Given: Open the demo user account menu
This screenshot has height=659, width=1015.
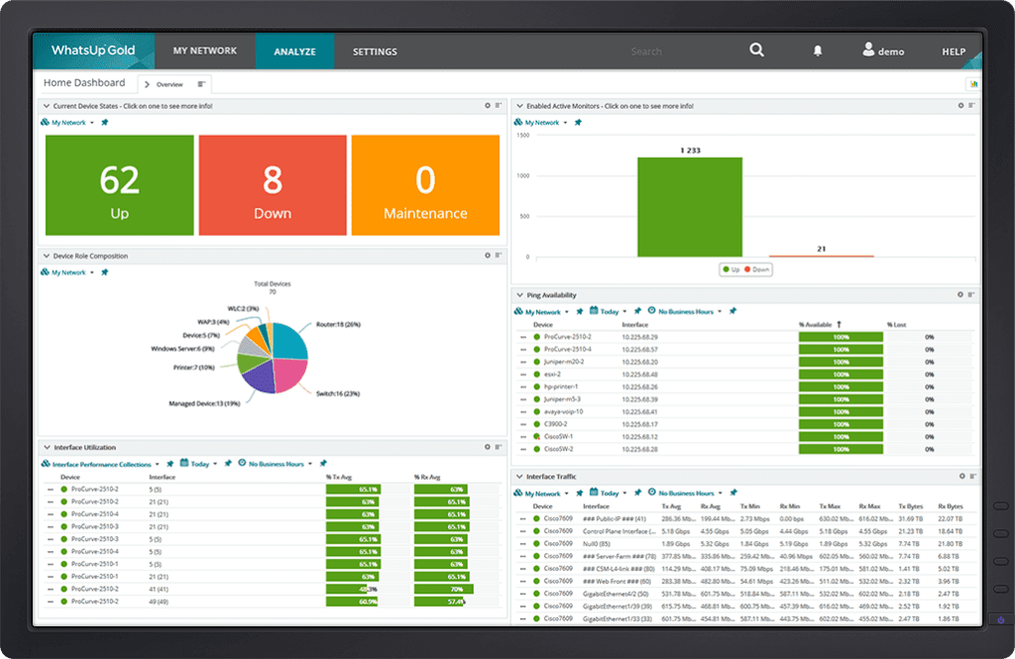Looking at the screenshot, I should [x=880, y=51].
